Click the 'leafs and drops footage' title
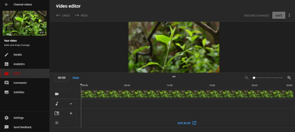Screen dimensions: 295x132 tap(17, 45)
